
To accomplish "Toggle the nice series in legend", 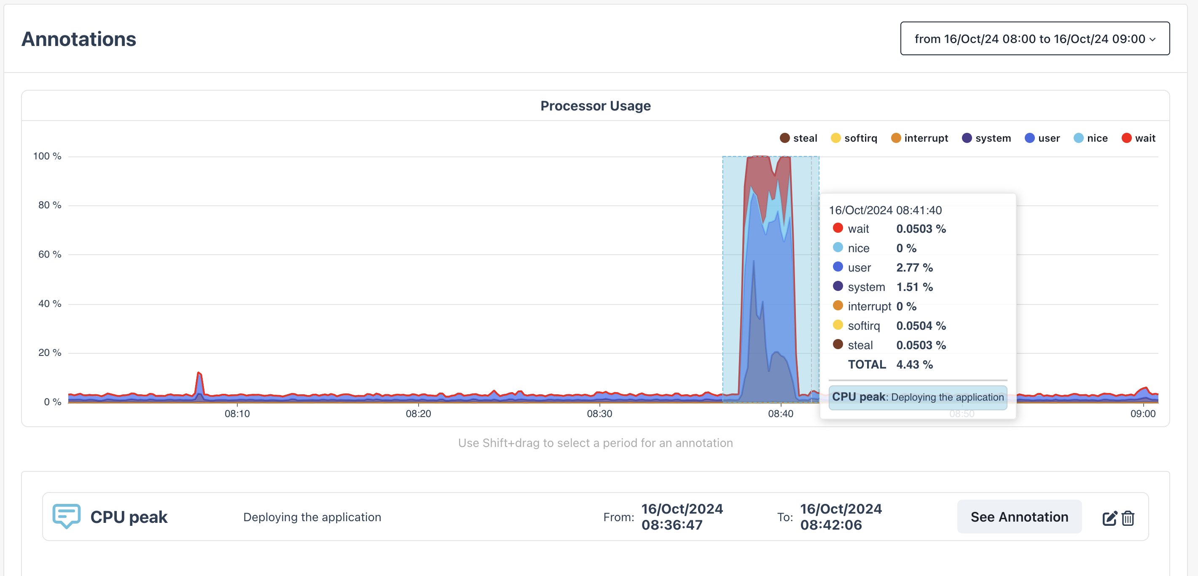I will pyautogui.click(x=1091, y=138).
